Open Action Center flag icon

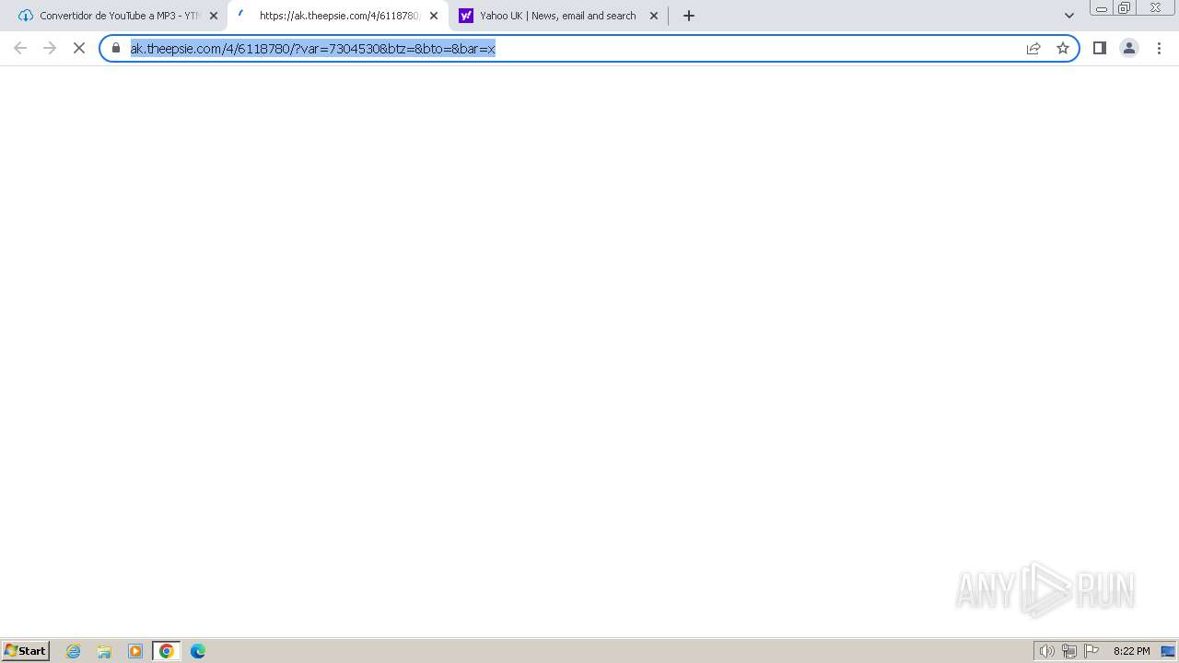(1091, 651)
